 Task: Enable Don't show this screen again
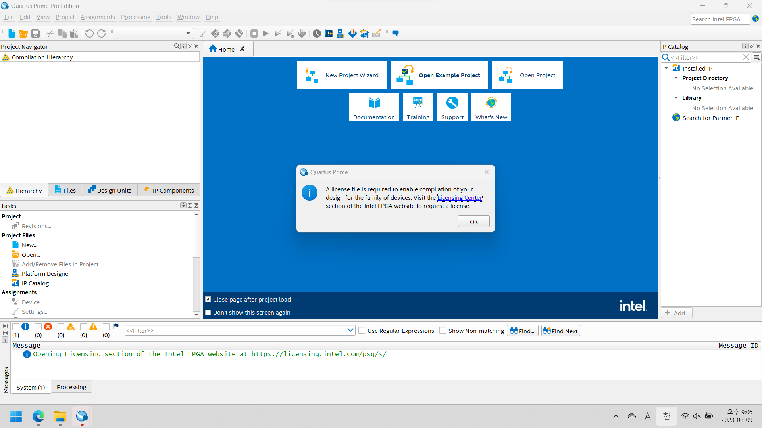point(208,312)
